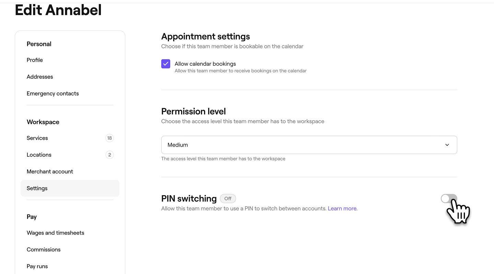Screen dimensions: 494x274
Task: Navigate to Locations settings
Action: [39, 155]
